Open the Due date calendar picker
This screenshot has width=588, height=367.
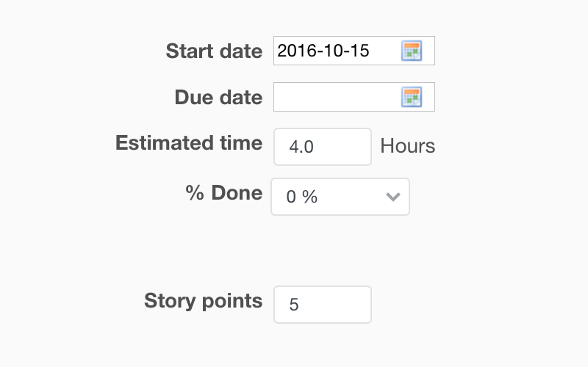411,97
